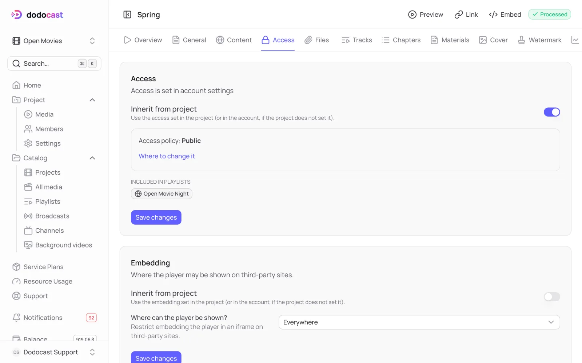
Task: Click the Preview button
Action: coord(426,15)
